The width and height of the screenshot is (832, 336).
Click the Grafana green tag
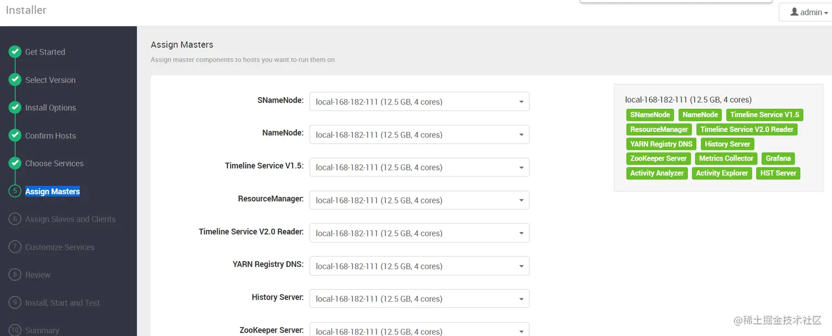pyautogui.click(x=778, y=158)
